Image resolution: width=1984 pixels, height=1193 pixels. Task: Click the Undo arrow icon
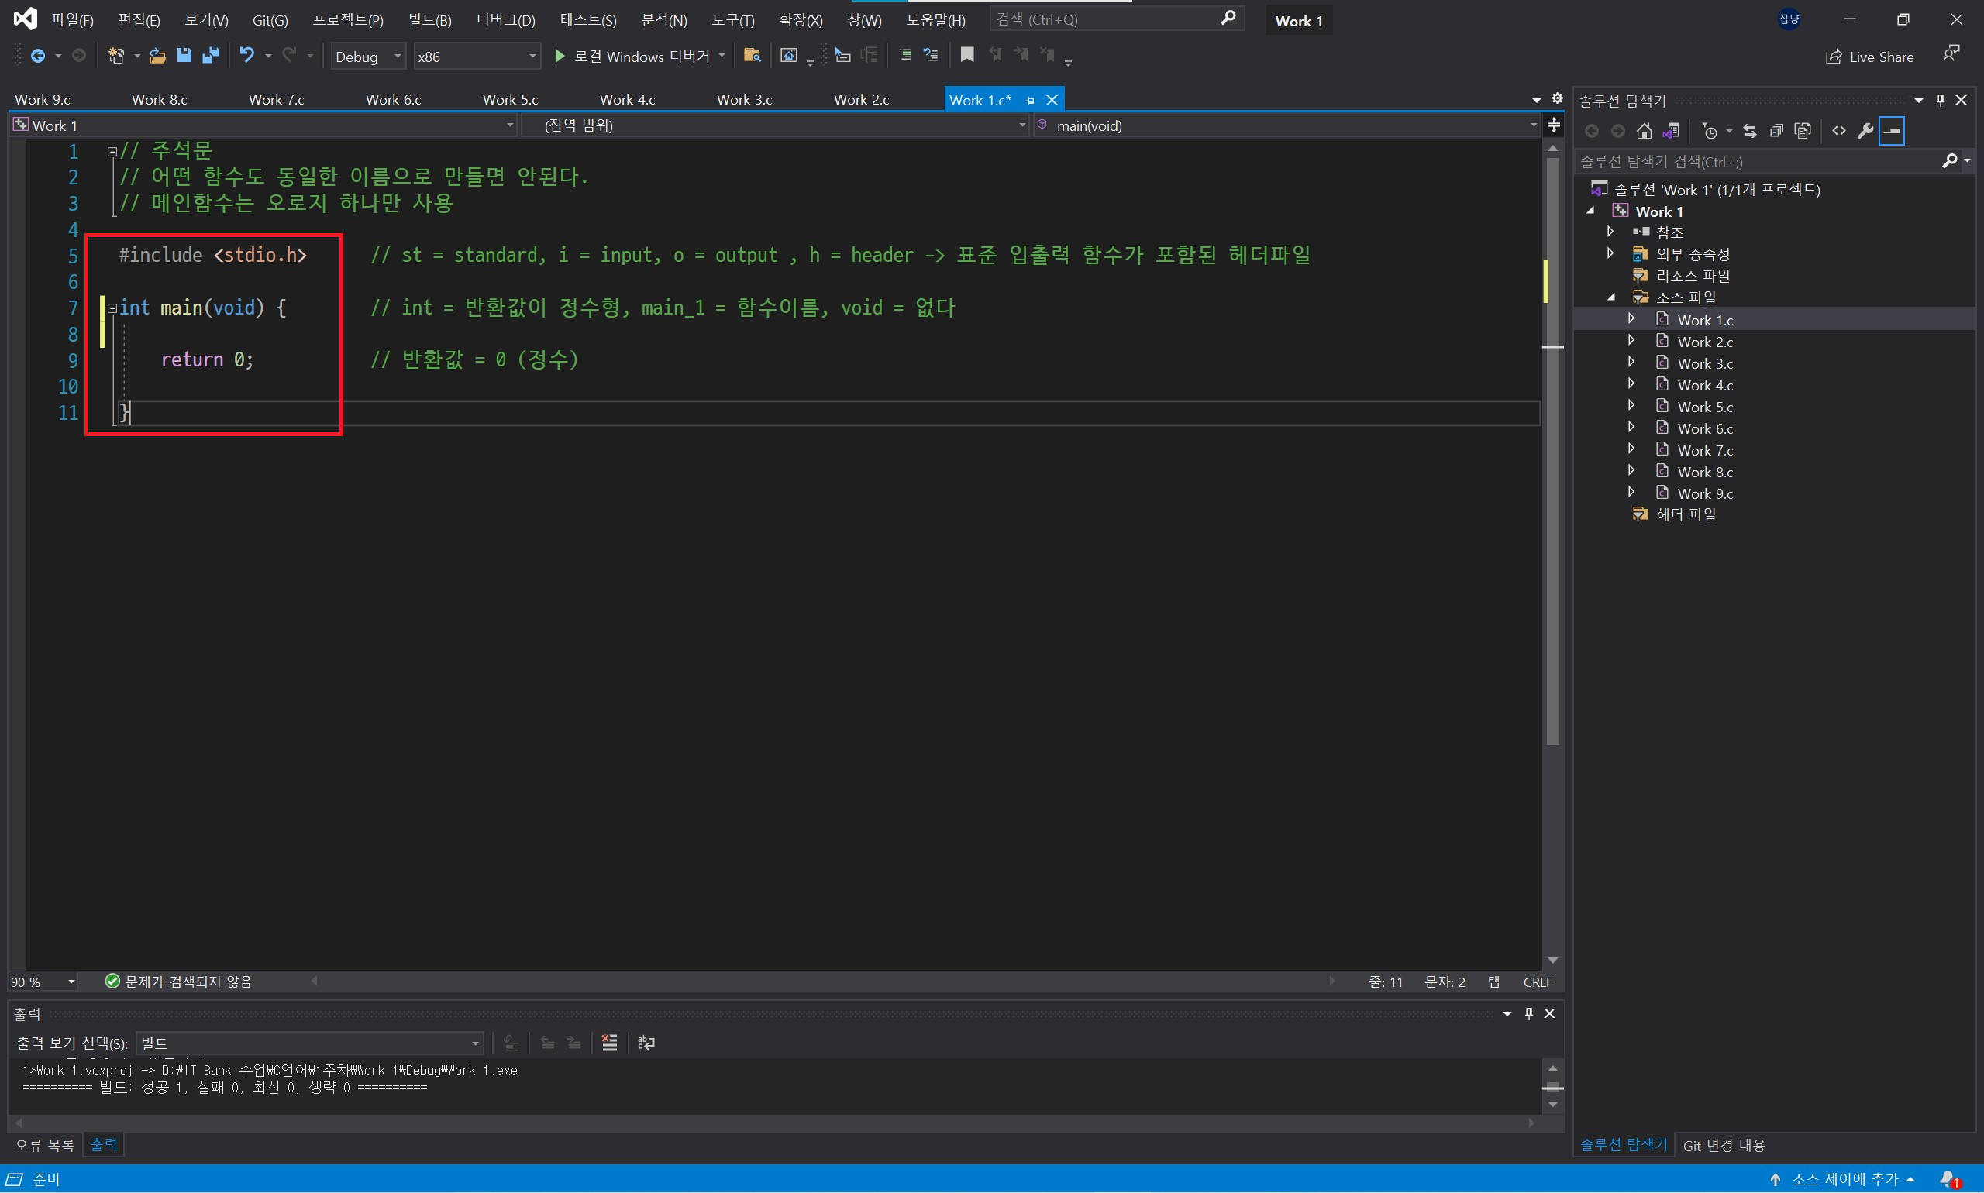coord(247,56)
